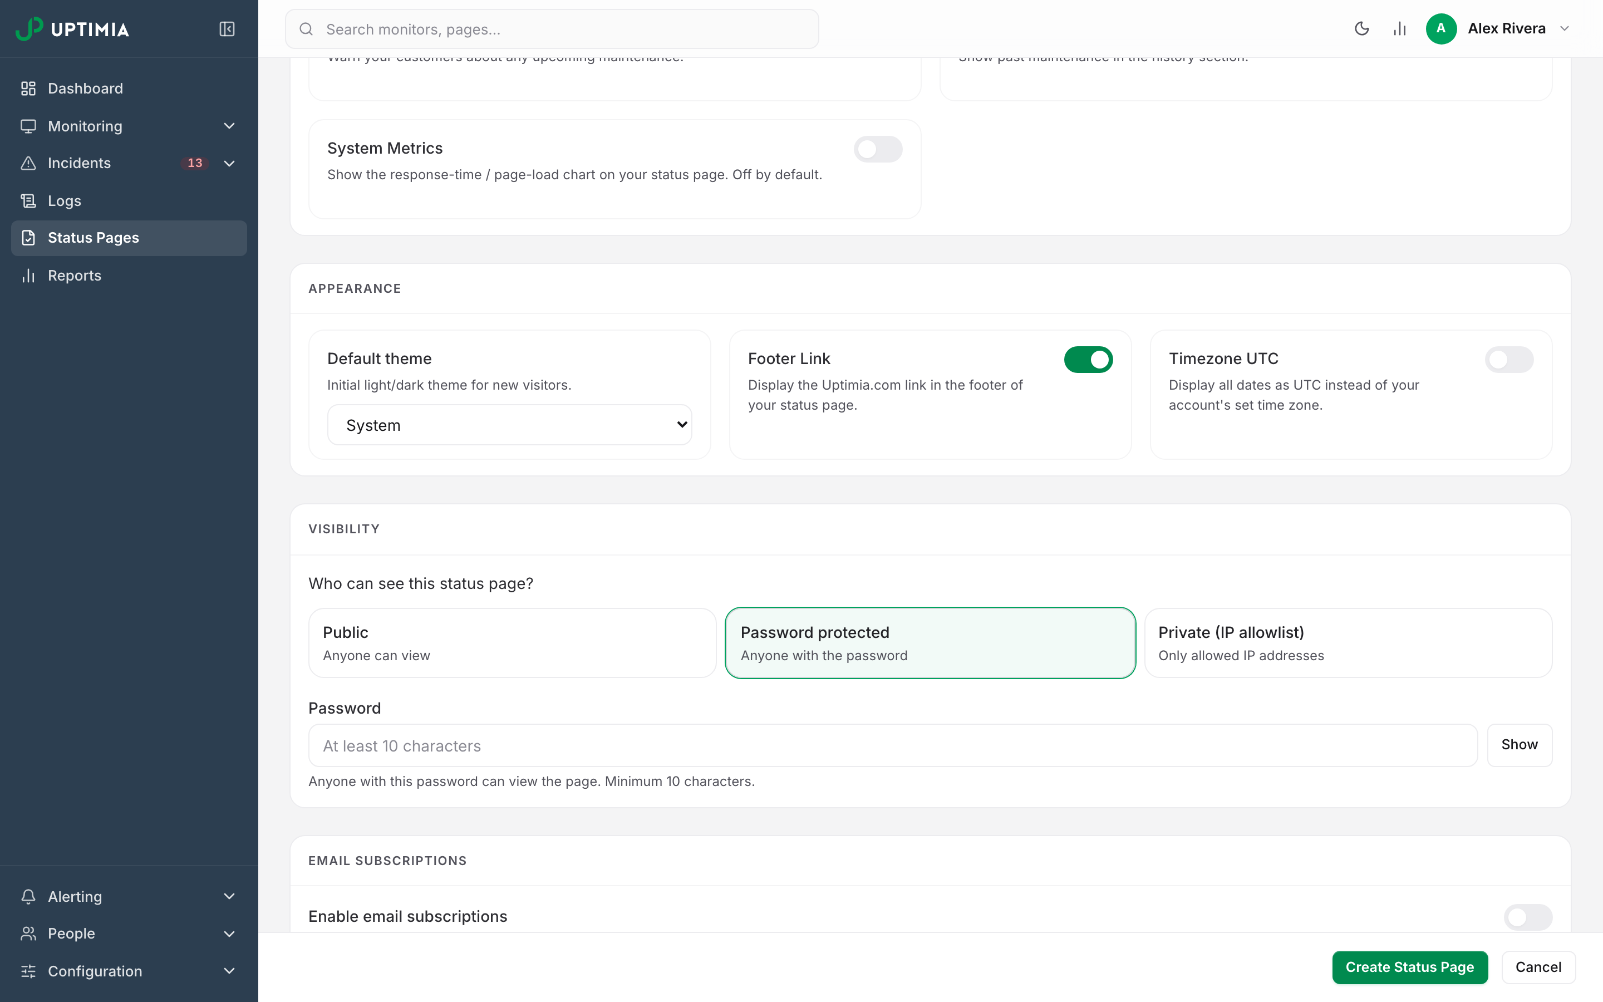Turn off the Footer Link toggle
1603x1002 pixels.
[1088, 359]
